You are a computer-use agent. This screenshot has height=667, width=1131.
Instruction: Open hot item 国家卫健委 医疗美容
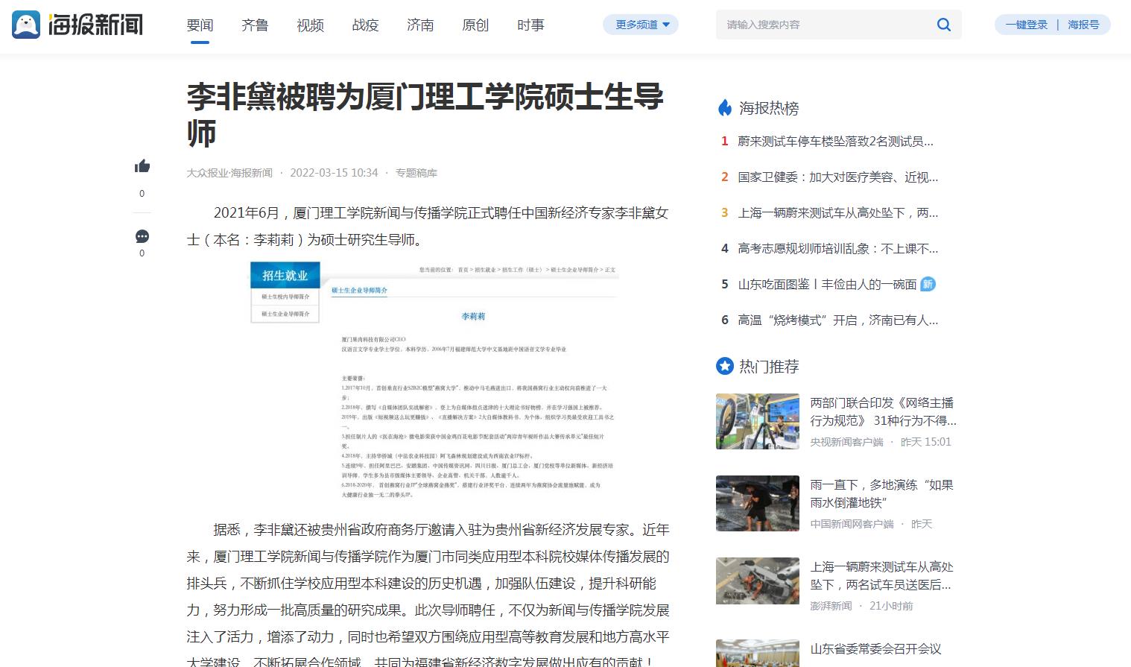pos(838,177)
